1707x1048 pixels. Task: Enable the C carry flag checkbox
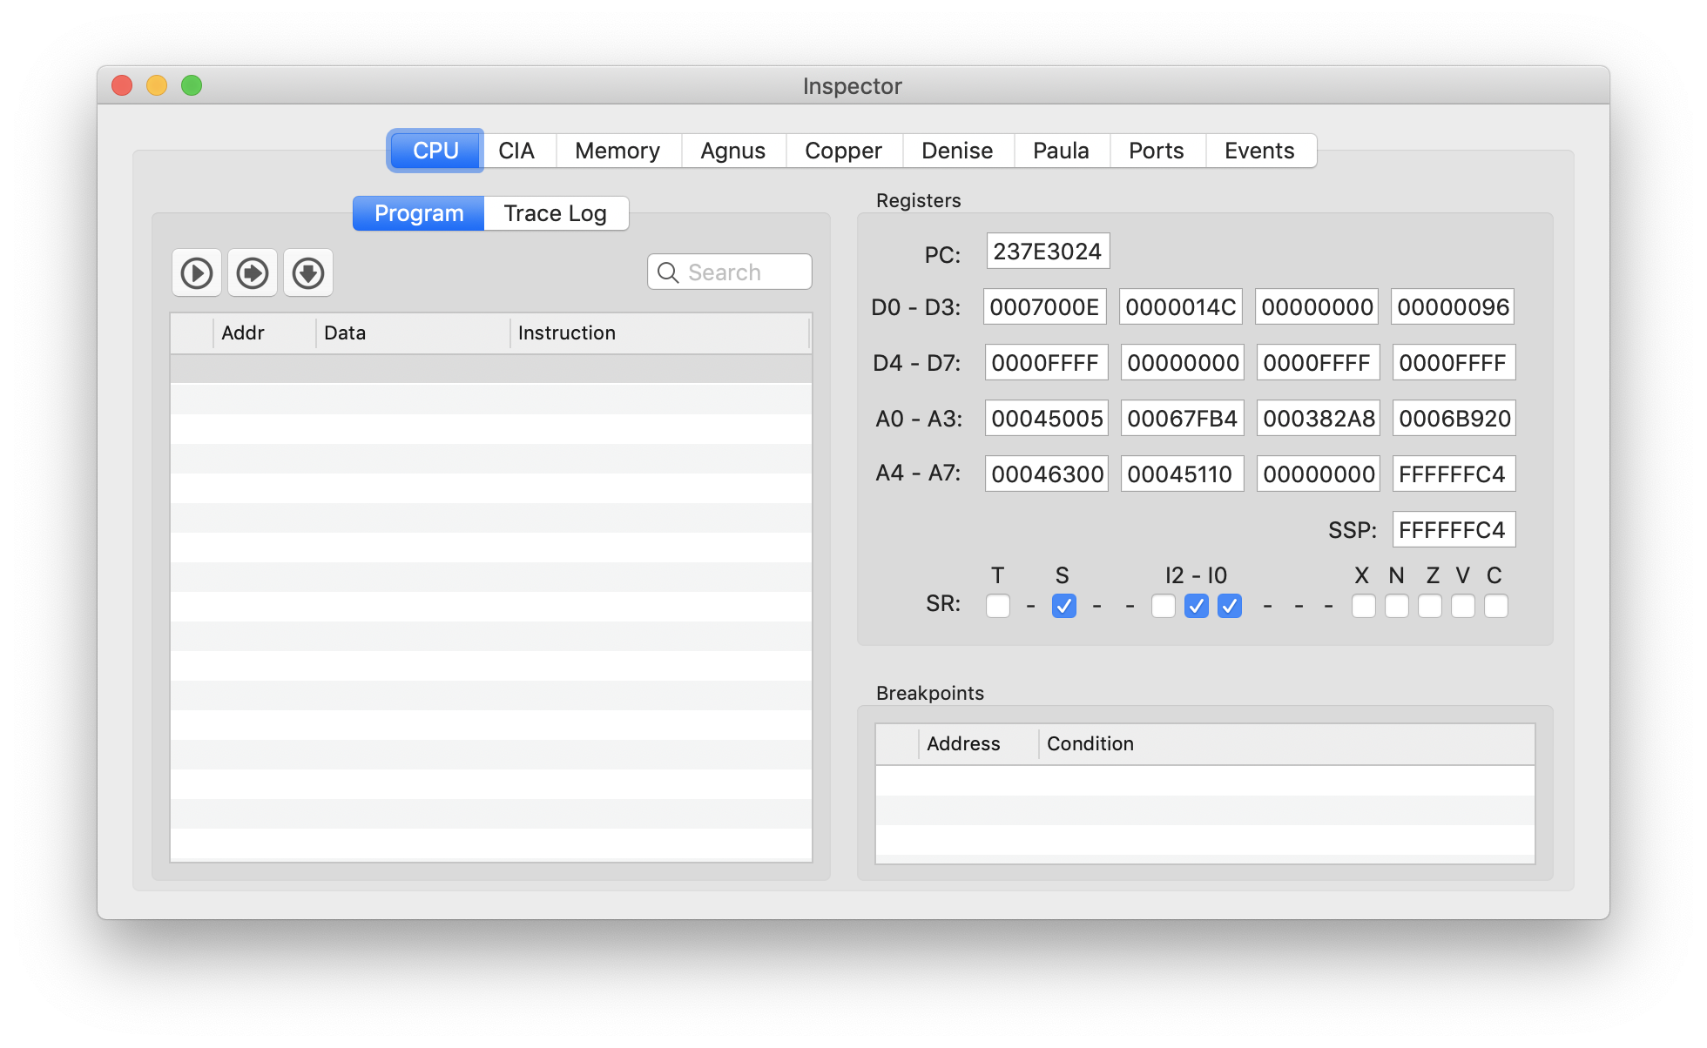pyautogui.click(x=1496, y=606)
